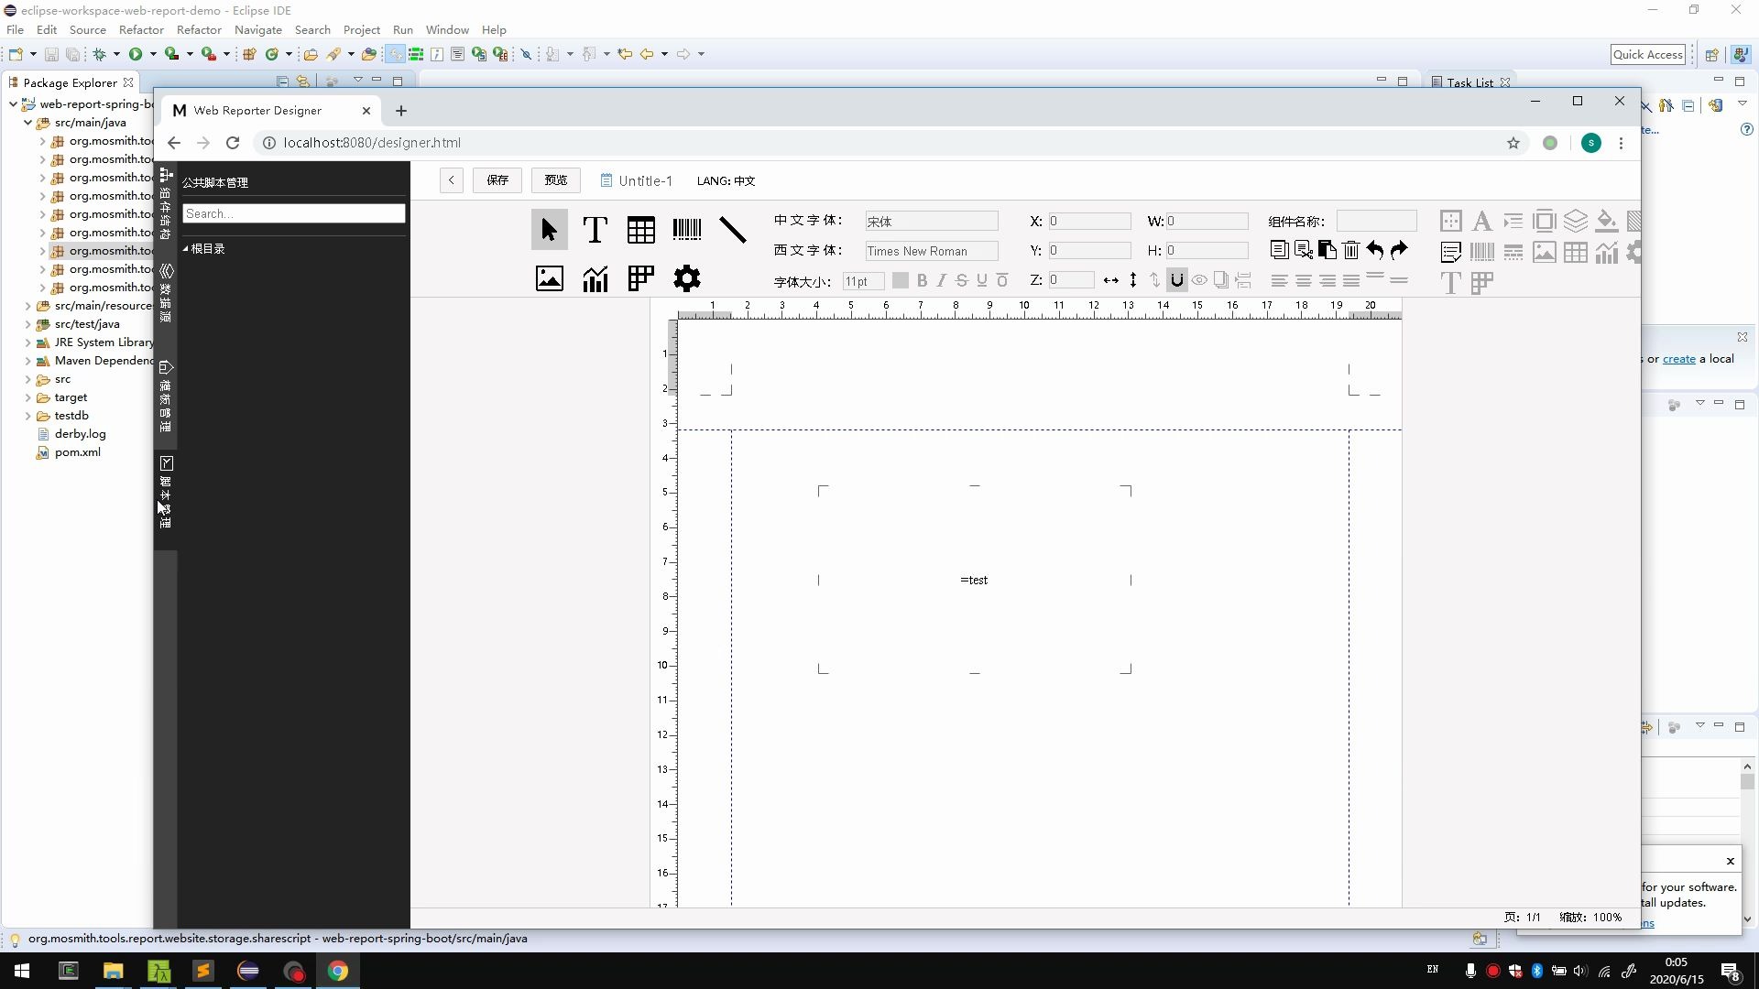Switch to the Task List tab
Viewport: 1759px width, 989px height.
pos(1469,82)
